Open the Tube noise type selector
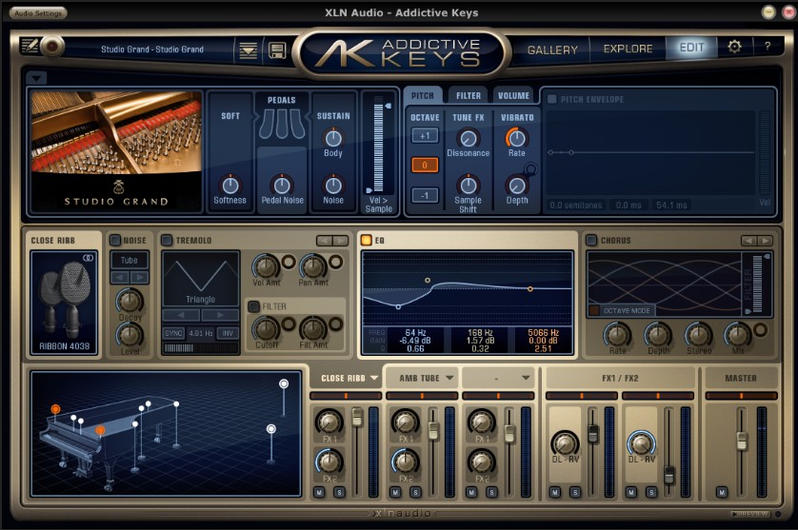 (x=130, y=260)
